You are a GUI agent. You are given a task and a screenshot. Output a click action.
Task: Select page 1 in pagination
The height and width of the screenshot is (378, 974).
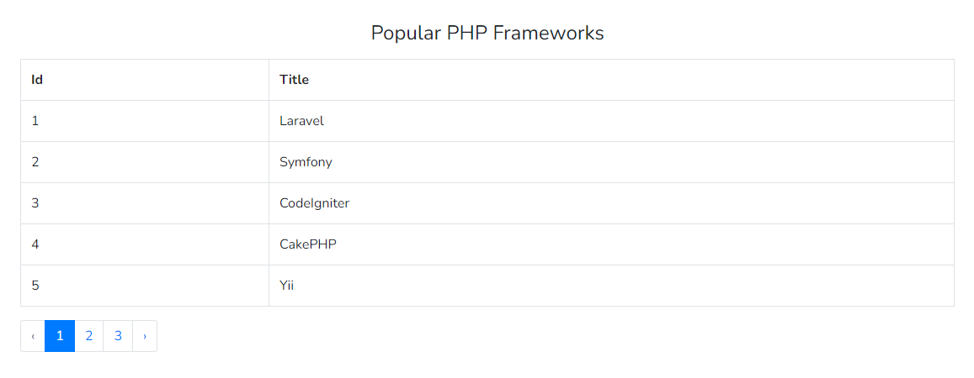pos(61,336)
